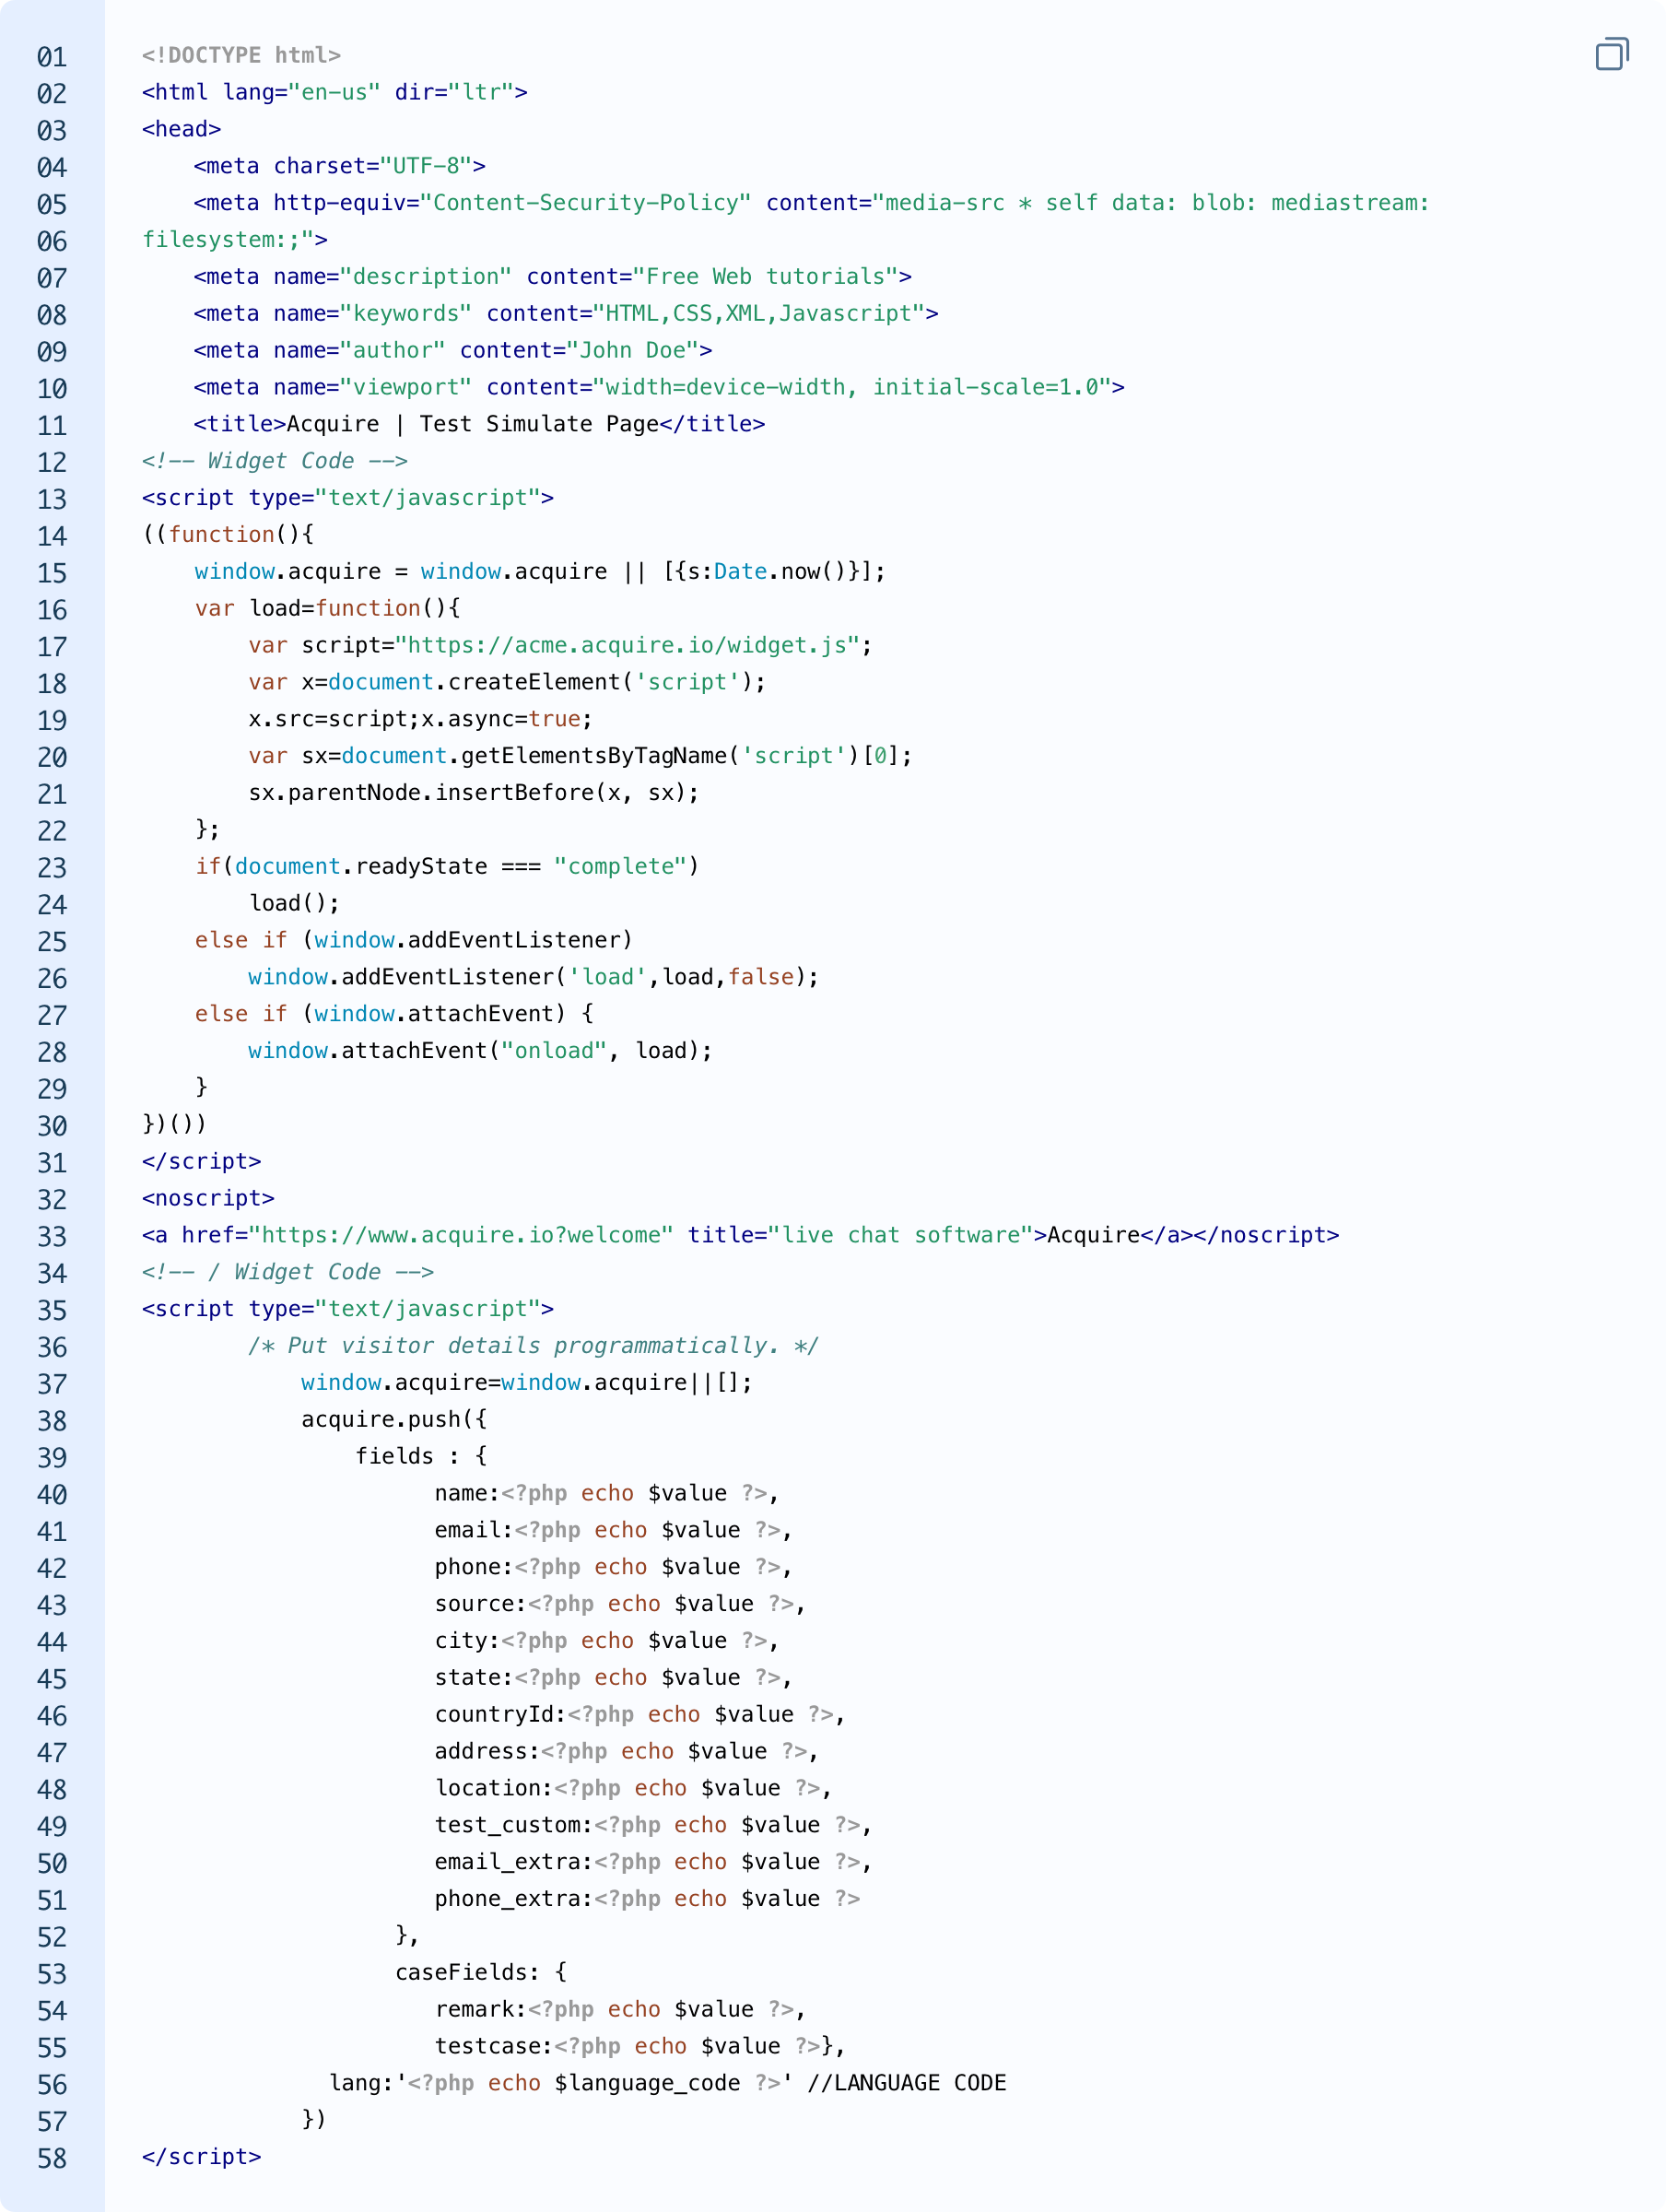
Task: Click the 'acquire.push({' line
Action: click(394, 1420)
